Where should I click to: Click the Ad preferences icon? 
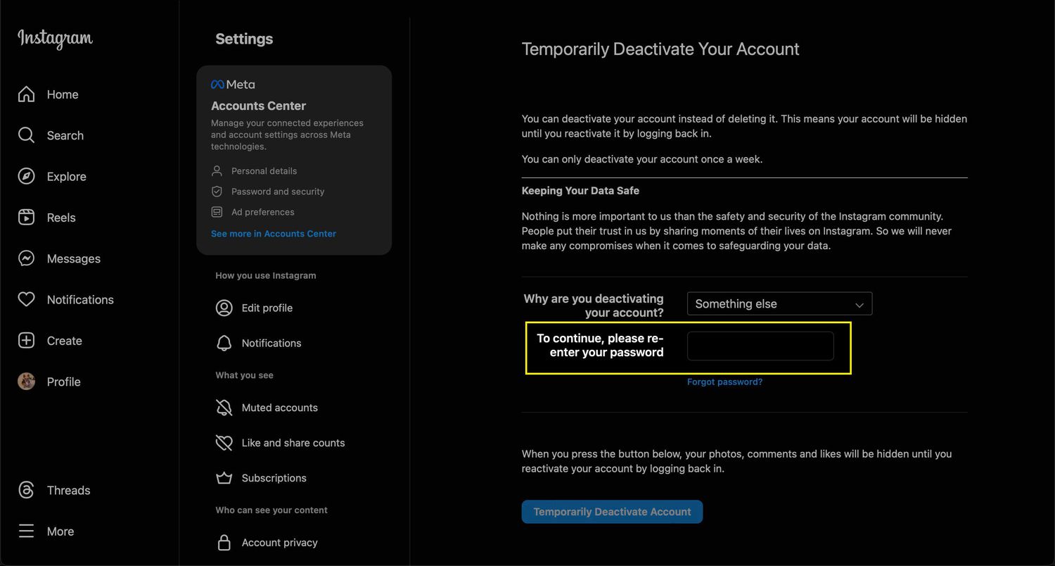tap(217, 212)
